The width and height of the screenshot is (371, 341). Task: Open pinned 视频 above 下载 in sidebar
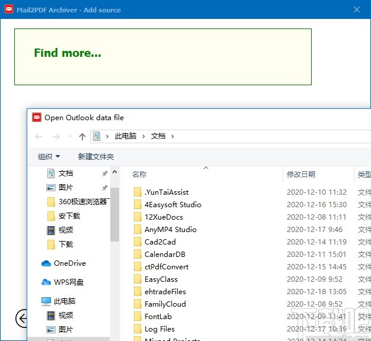pyautogui.click(x=66, y=230)
